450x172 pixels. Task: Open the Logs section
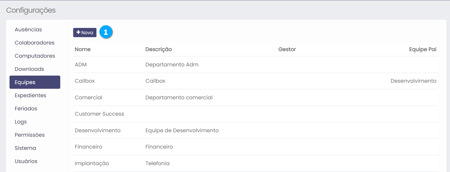[x=21, y=122]
